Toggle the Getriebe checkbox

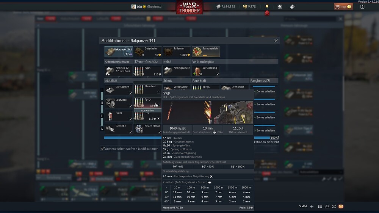[131, 132]
